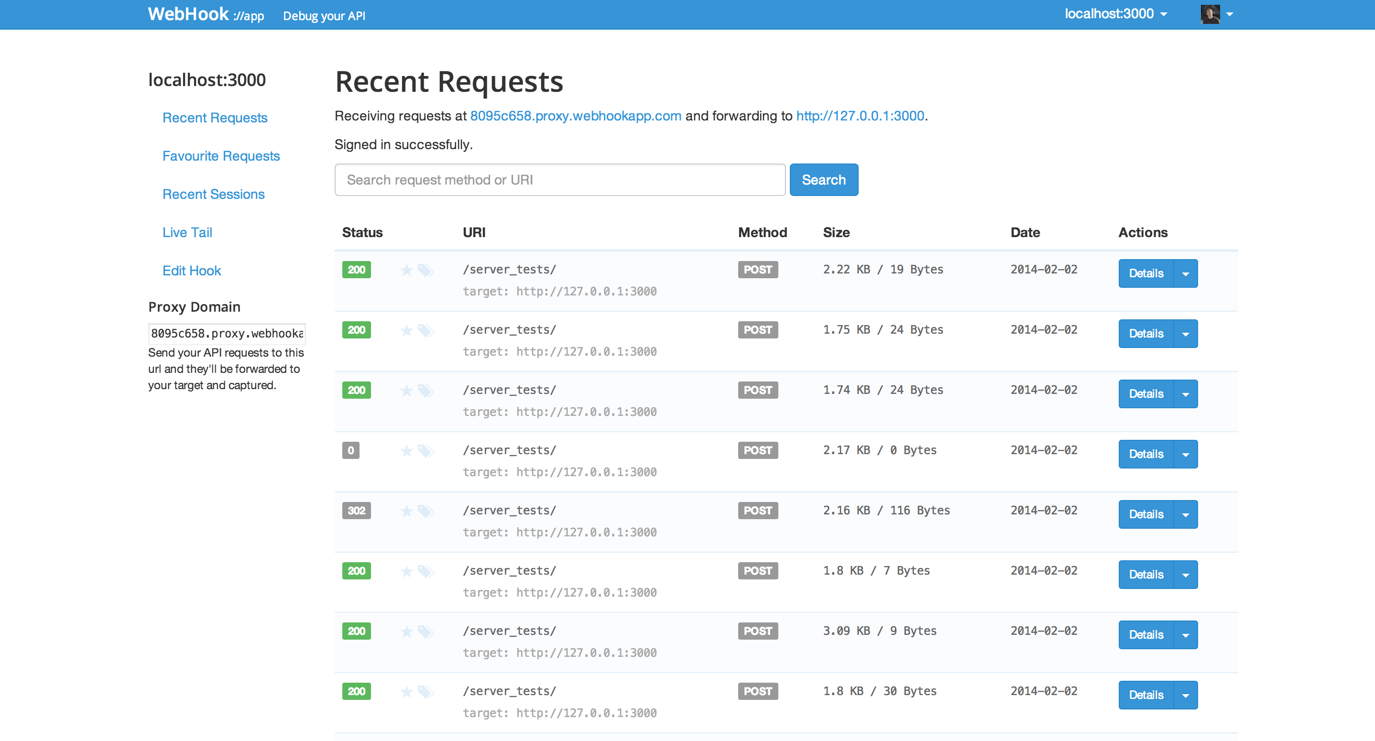
Task: Select Live Tail in the sidebar
Action: tap(187, 232)
